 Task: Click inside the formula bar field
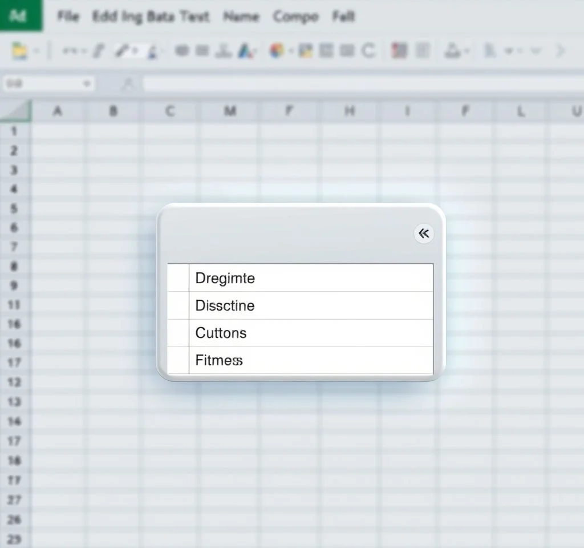359,84
